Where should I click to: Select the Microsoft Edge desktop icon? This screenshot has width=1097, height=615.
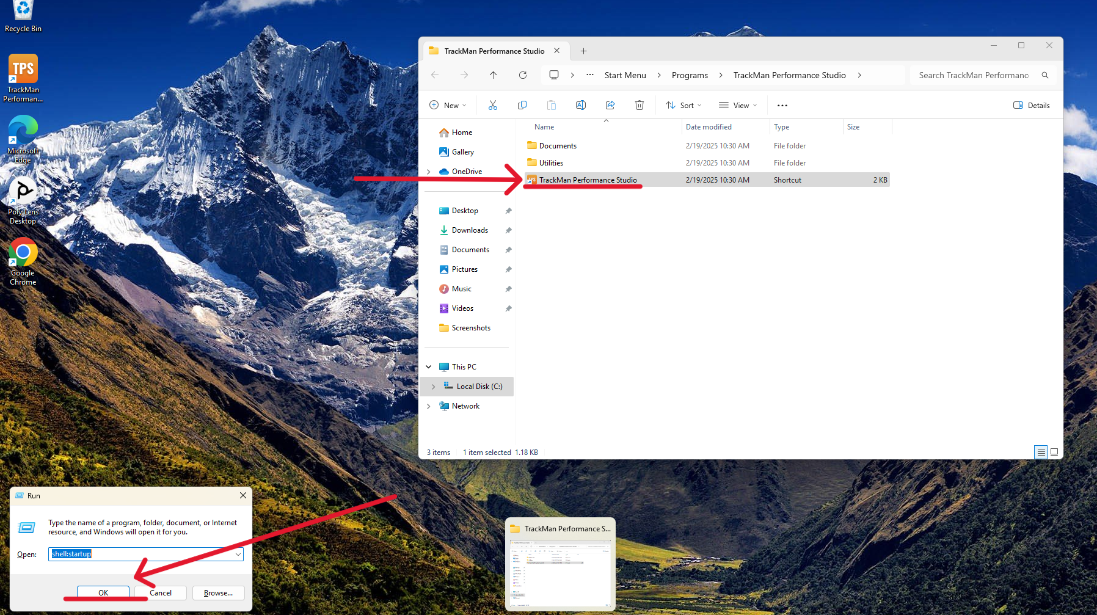tap(23, 139)
